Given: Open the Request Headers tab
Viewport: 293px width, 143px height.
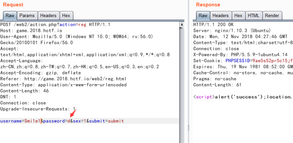Looking at the screenshot, I should click(48, 16).
